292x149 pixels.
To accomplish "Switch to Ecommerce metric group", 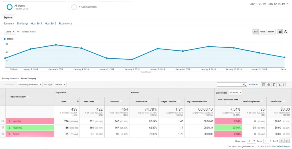I will 66,23.
